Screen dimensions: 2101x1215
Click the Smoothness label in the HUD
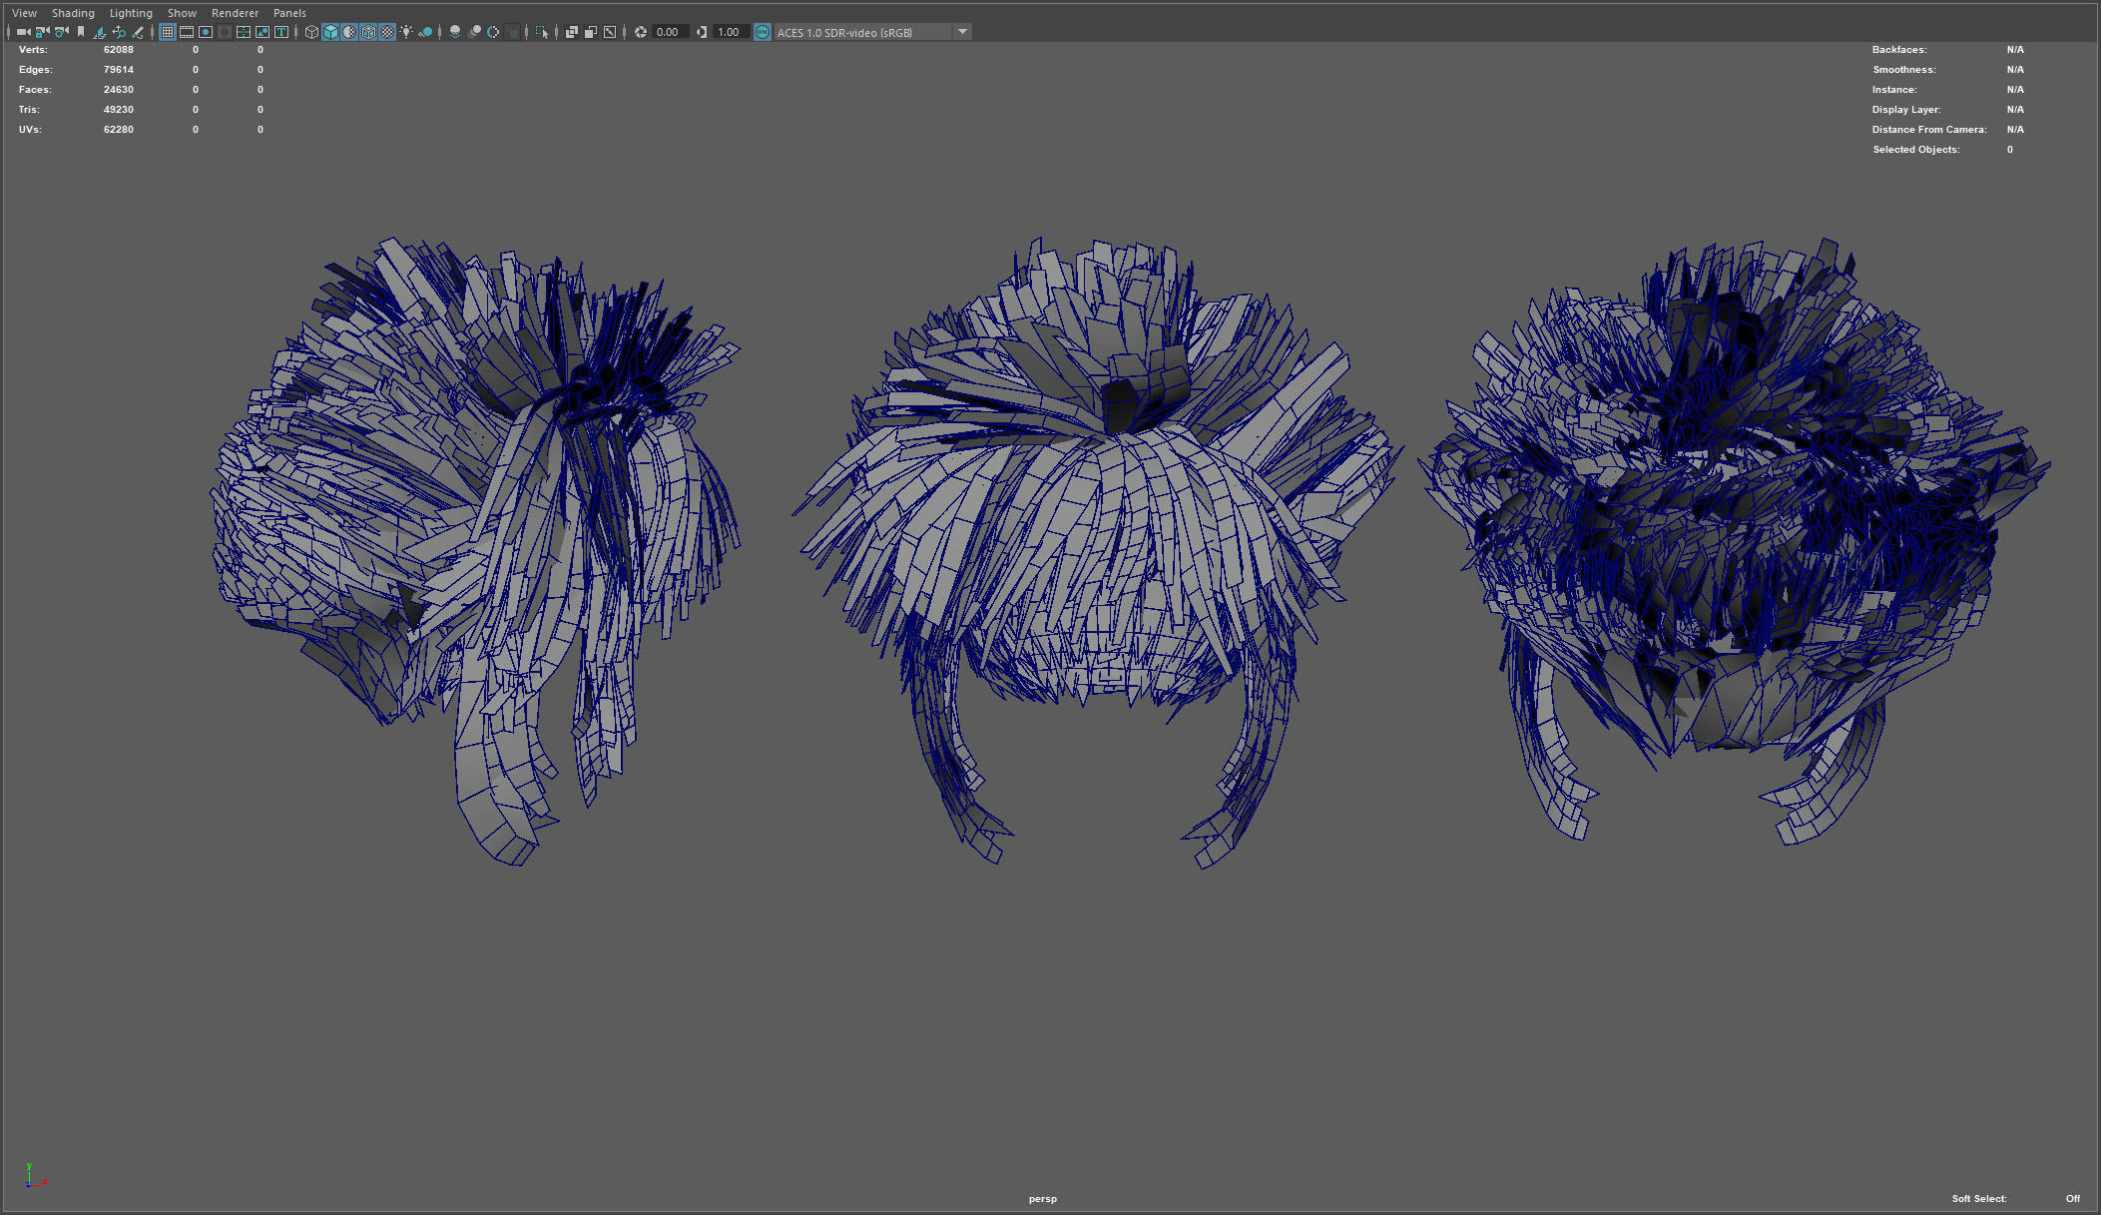pos(1903,69)
